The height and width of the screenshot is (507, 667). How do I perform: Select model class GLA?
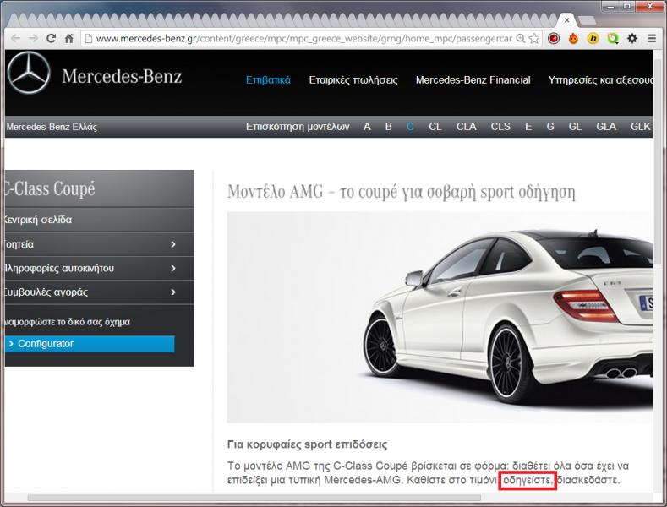[606, 127]
